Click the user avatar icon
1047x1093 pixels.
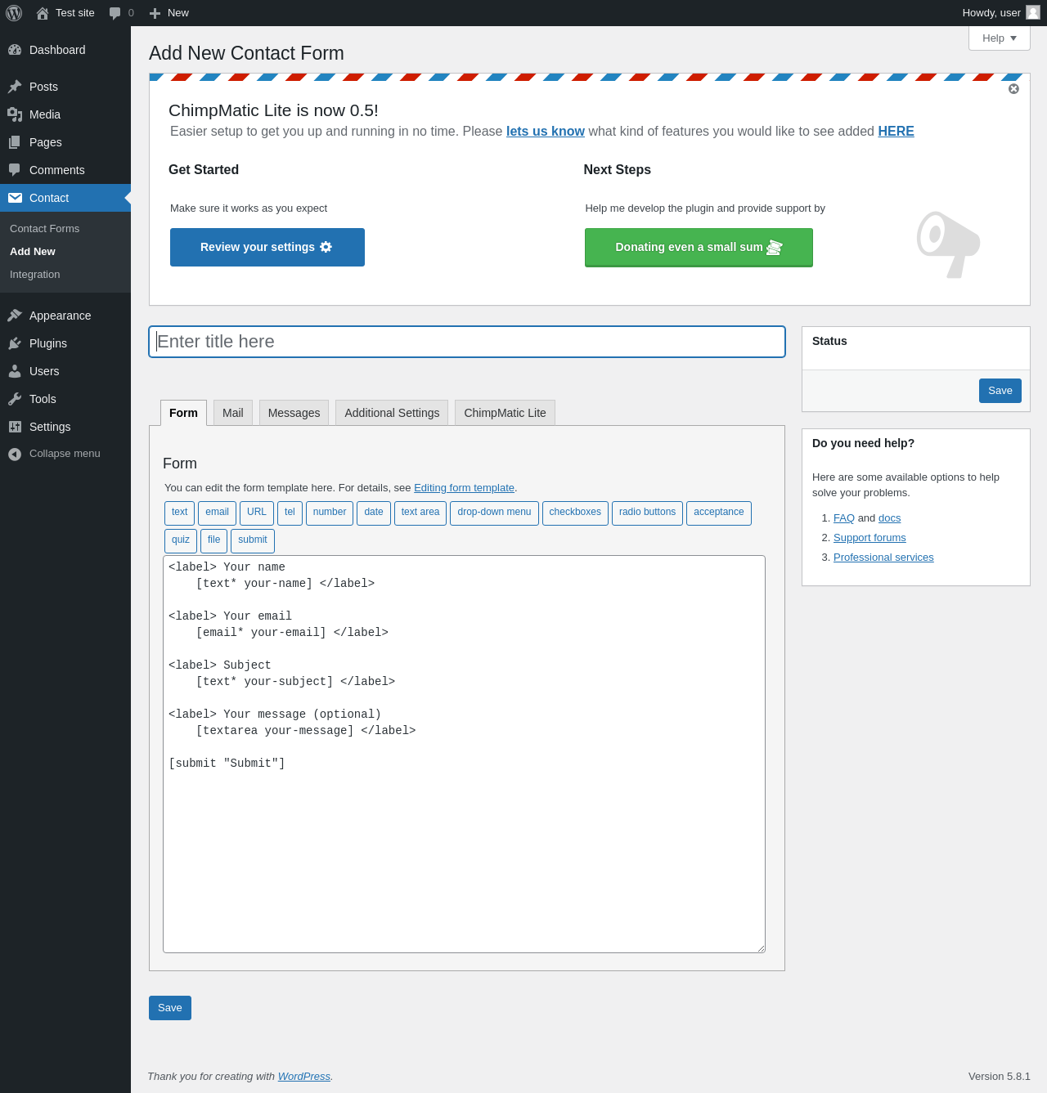(x=1033, y=12)
